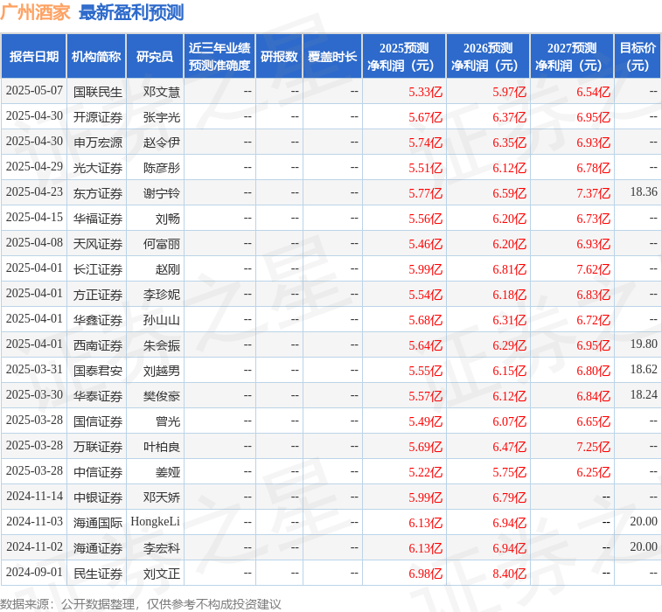Click the 数据来源 footer disclaimer
The width and height of the screenshot is (662, 612).
[141, 604]
